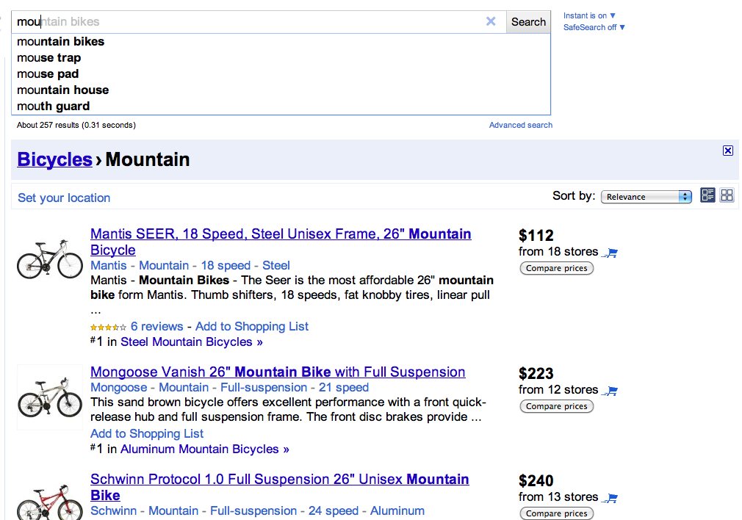Viewport: 742px width, 520px height.
Task: Select the 'mouse pad' suggestion
Action: pyautogui.click(x=281, y=73)
